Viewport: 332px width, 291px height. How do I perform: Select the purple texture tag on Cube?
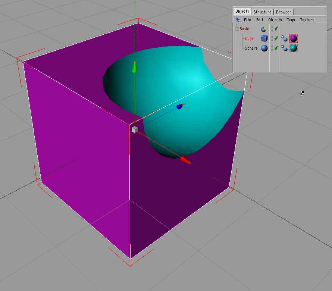(294, 38)
